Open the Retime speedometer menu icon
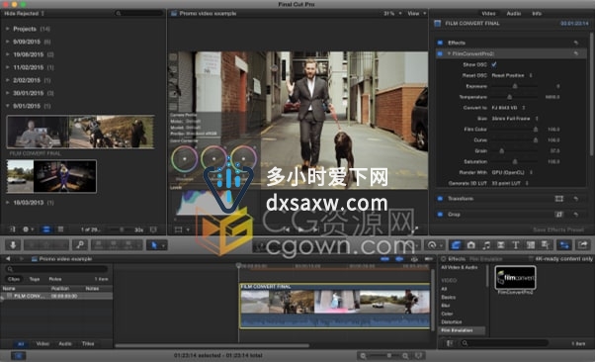Viewport: 595px width, 362px height. [432, 245]
